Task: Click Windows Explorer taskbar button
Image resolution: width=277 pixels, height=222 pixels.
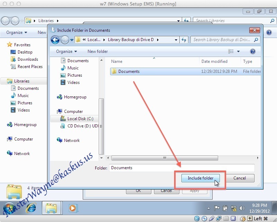Action: pyautogui.click(x=51, y=208)
